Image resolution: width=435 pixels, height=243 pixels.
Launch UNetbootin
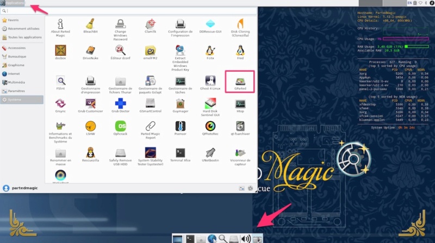(x=210, y=155)
